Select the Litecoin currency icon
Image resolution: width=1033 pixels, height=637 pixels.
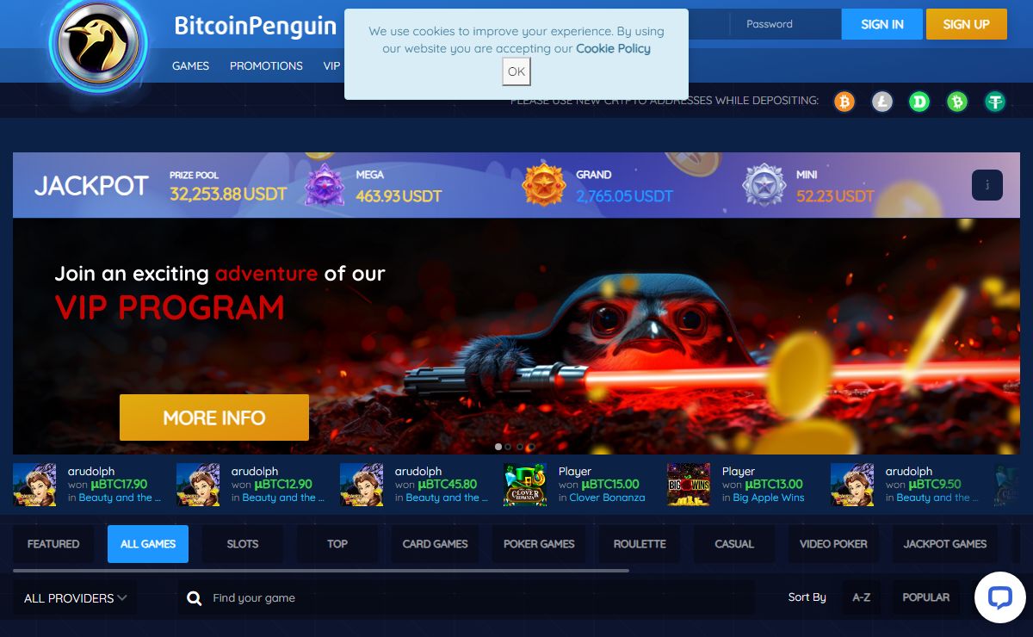(882, 102)
